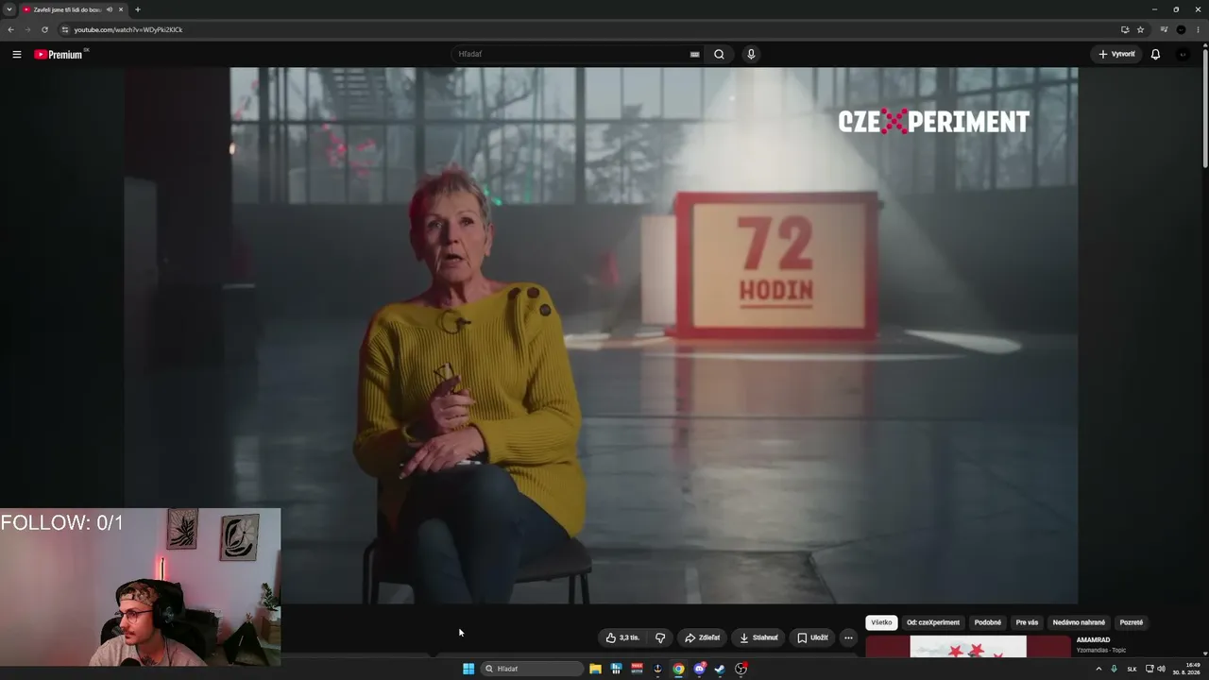Viewport: 1209px width, 680px height.
Task: Open a new browser tab
Action: [137, 9]
